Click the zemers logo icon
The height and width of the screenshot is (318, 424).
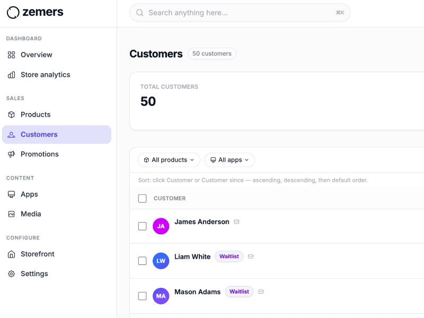pyautogui.click(x=13, y=12)
